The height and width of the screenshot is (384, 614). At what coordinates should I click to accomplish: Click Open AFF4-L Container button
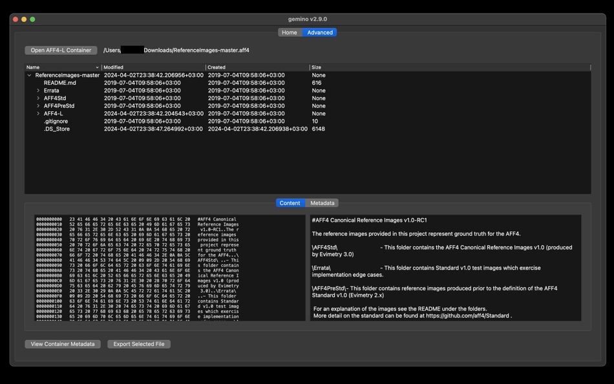tap(61, 50)
